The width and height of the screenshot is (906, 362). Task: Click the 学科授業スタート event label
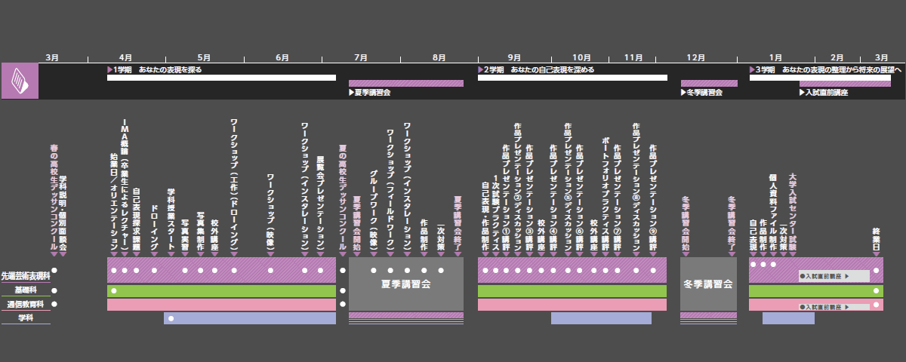pyautogui.click(x=171, y=218)
